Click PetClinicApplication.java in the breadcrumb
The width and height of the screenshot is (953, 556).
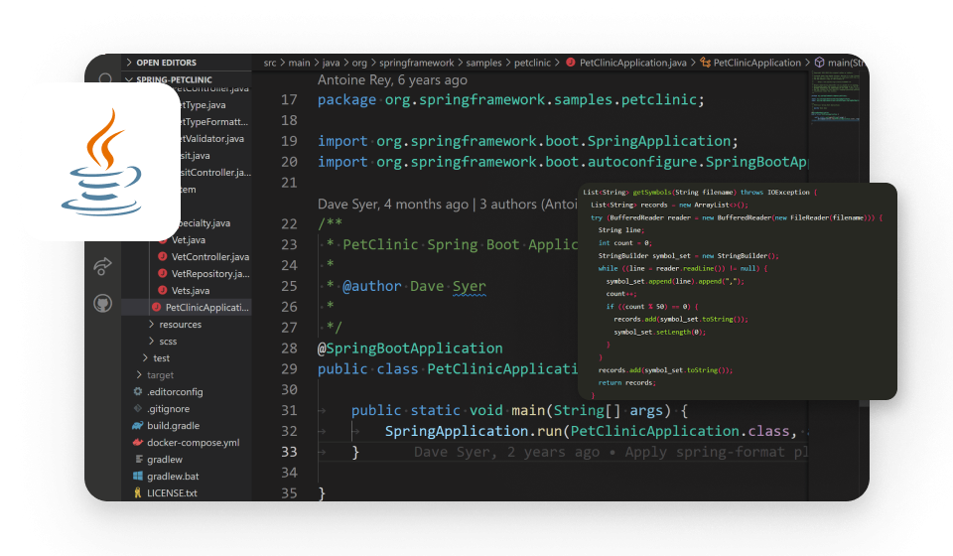[x=631, y=63]
